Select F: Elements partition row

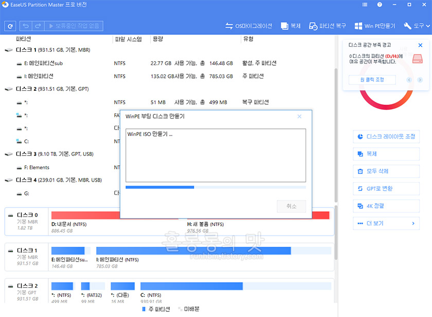(62, 167)
